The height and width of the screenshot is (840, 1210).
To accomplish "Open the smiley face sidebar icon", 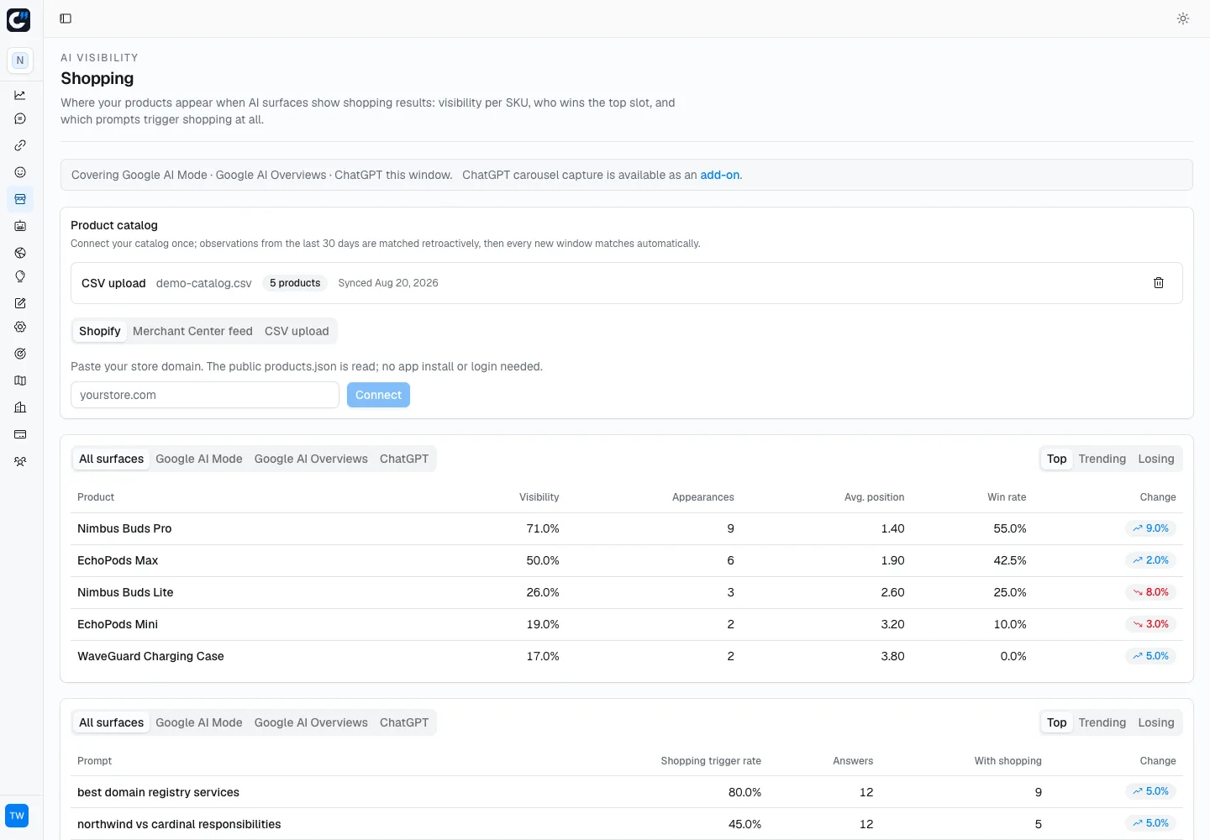I will pyautogui.click(x=20, y=172).
